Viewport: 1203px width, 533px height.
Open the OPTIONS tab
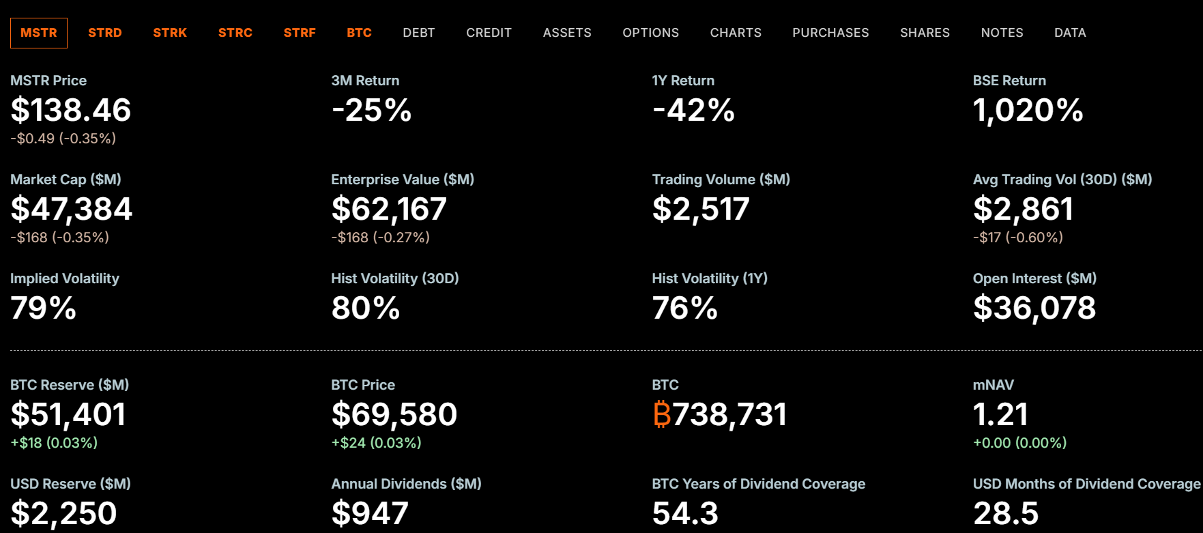[x=650, y=33]
